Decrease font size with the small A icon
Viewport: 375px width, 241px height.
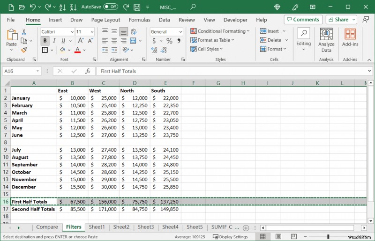(x=90, y=41)
